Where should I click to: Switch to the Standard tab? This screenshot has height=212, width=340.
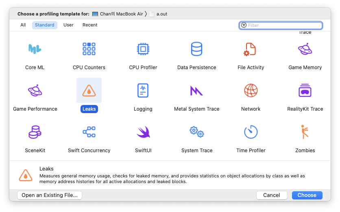coord(45,25)
